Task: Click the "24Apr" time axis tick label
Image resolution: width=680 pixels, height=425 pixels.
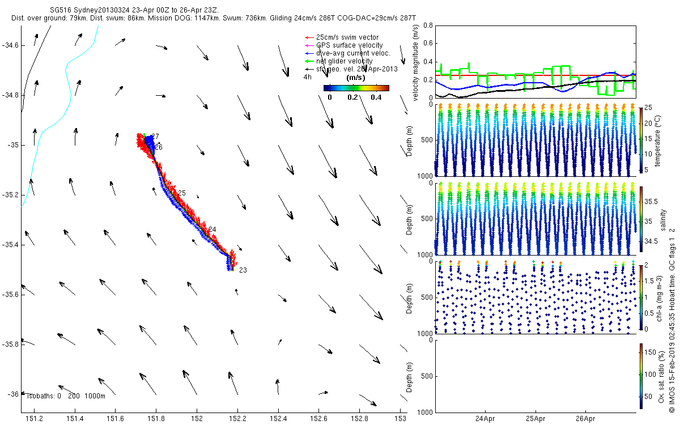Action: (x=486, y=419)
